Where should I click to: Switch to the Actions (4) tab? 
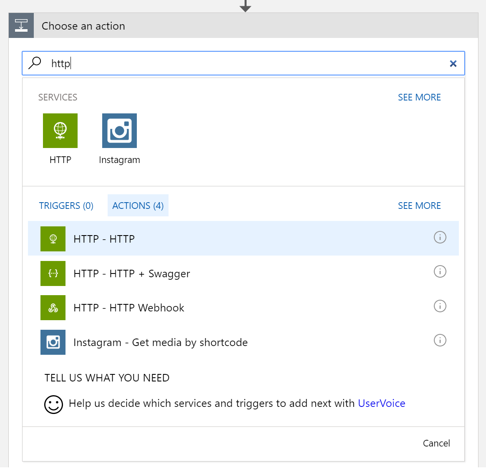point(138,206)
